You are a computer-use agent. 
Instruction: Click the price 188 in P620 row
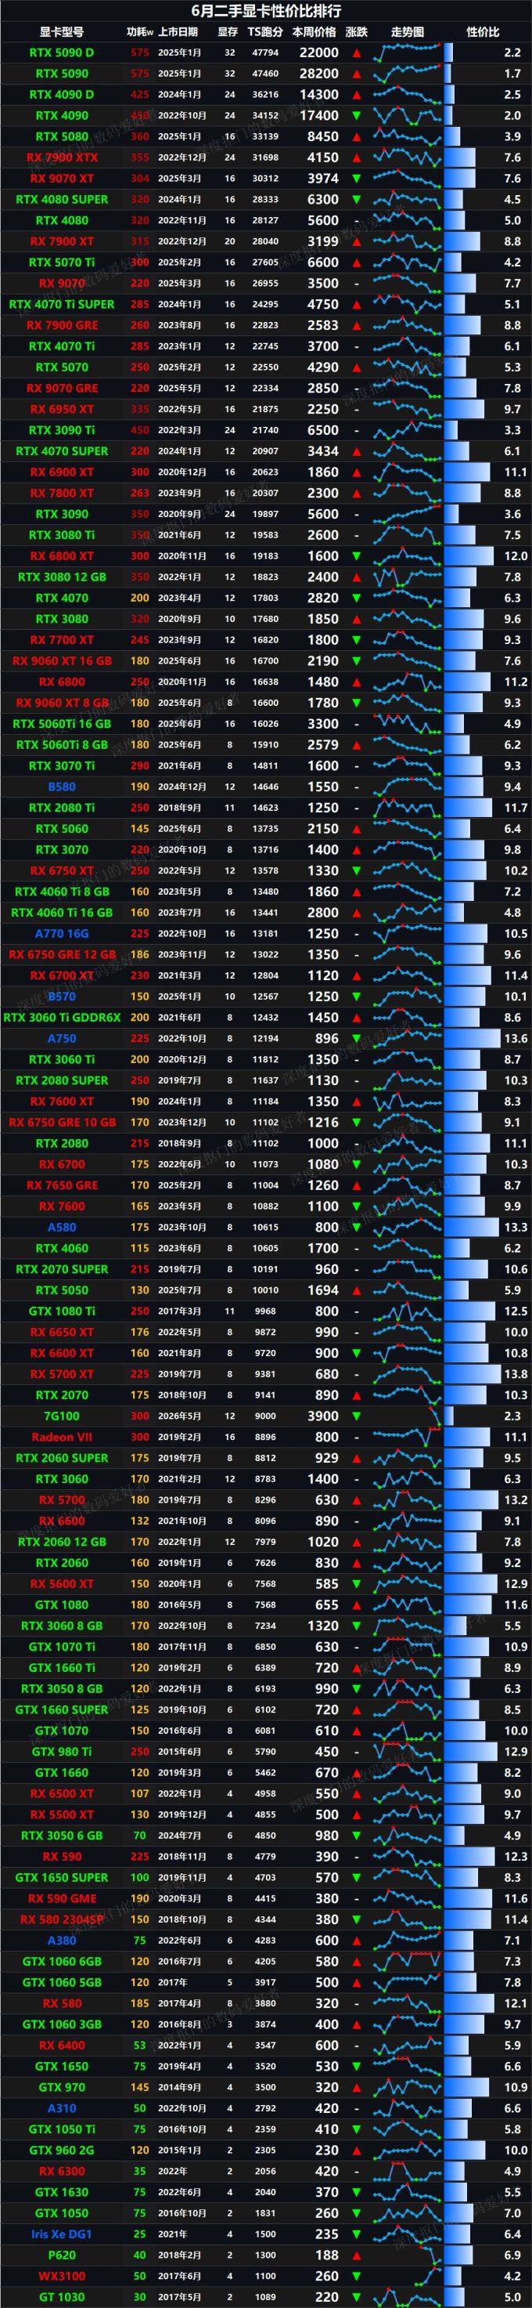click(x=327, y=2256)
